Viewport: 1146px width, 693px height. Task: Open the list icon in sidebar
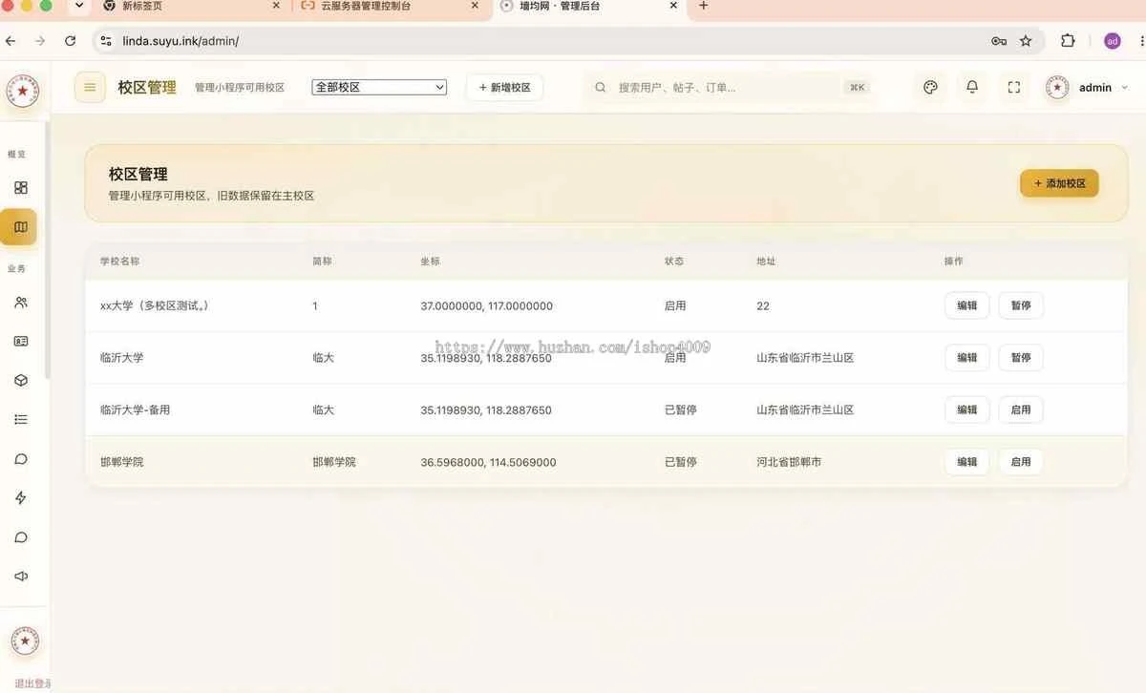pos(21,420)
